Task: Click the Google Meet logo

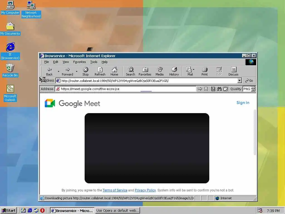Action: 72,103
